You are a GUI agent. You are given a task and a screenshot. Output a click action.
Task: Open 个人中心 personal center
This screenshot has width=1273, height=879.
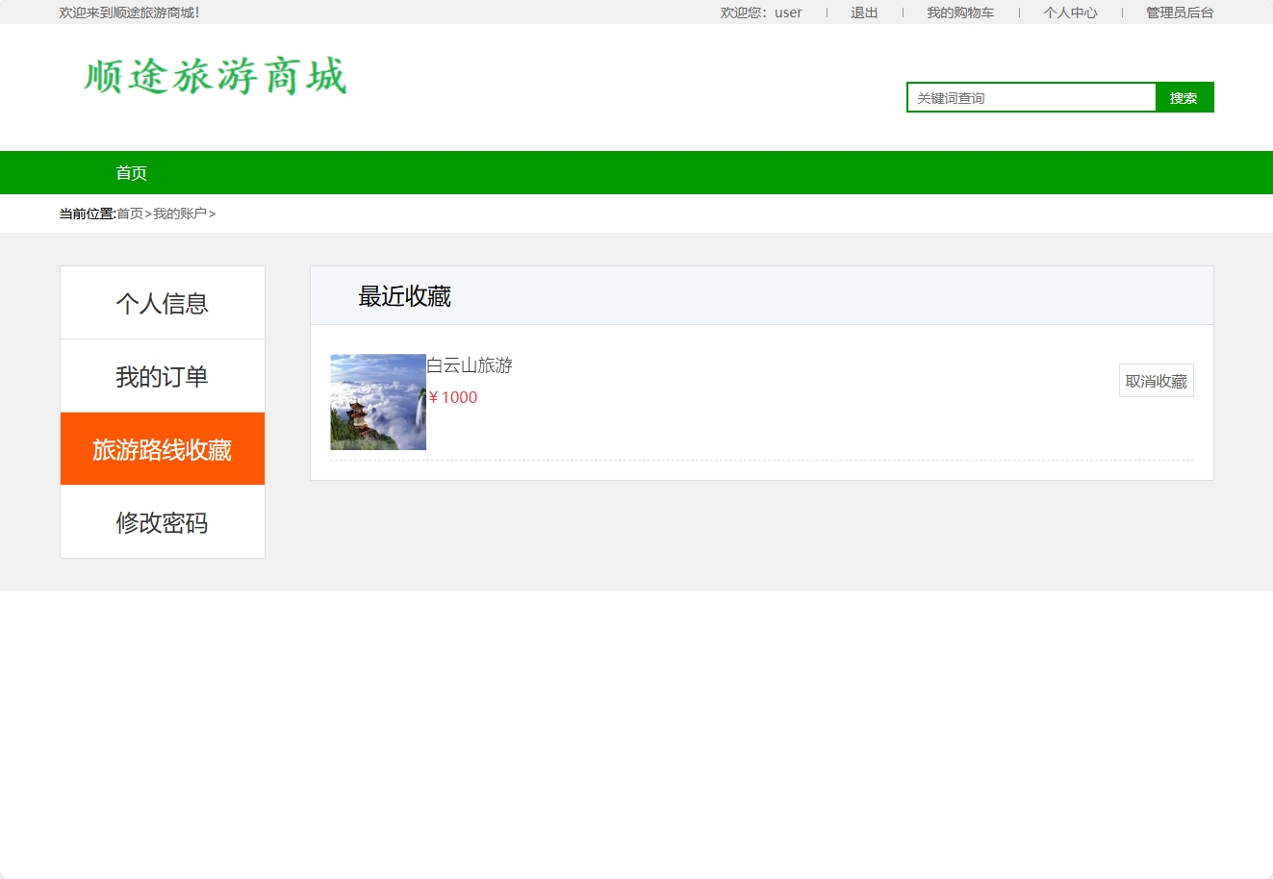coord(1069,13)
